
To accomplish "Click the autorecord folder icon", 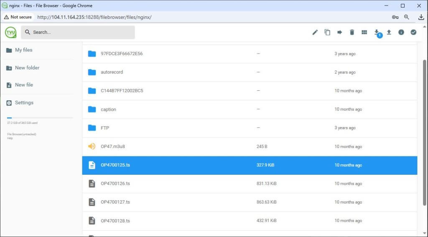I will click(x=92, y=72).
